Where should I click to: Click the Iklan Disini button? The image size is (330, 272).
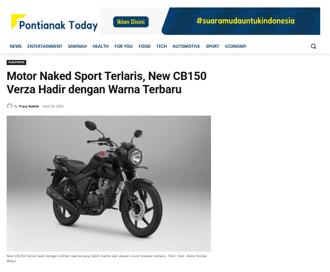[131, 22]
